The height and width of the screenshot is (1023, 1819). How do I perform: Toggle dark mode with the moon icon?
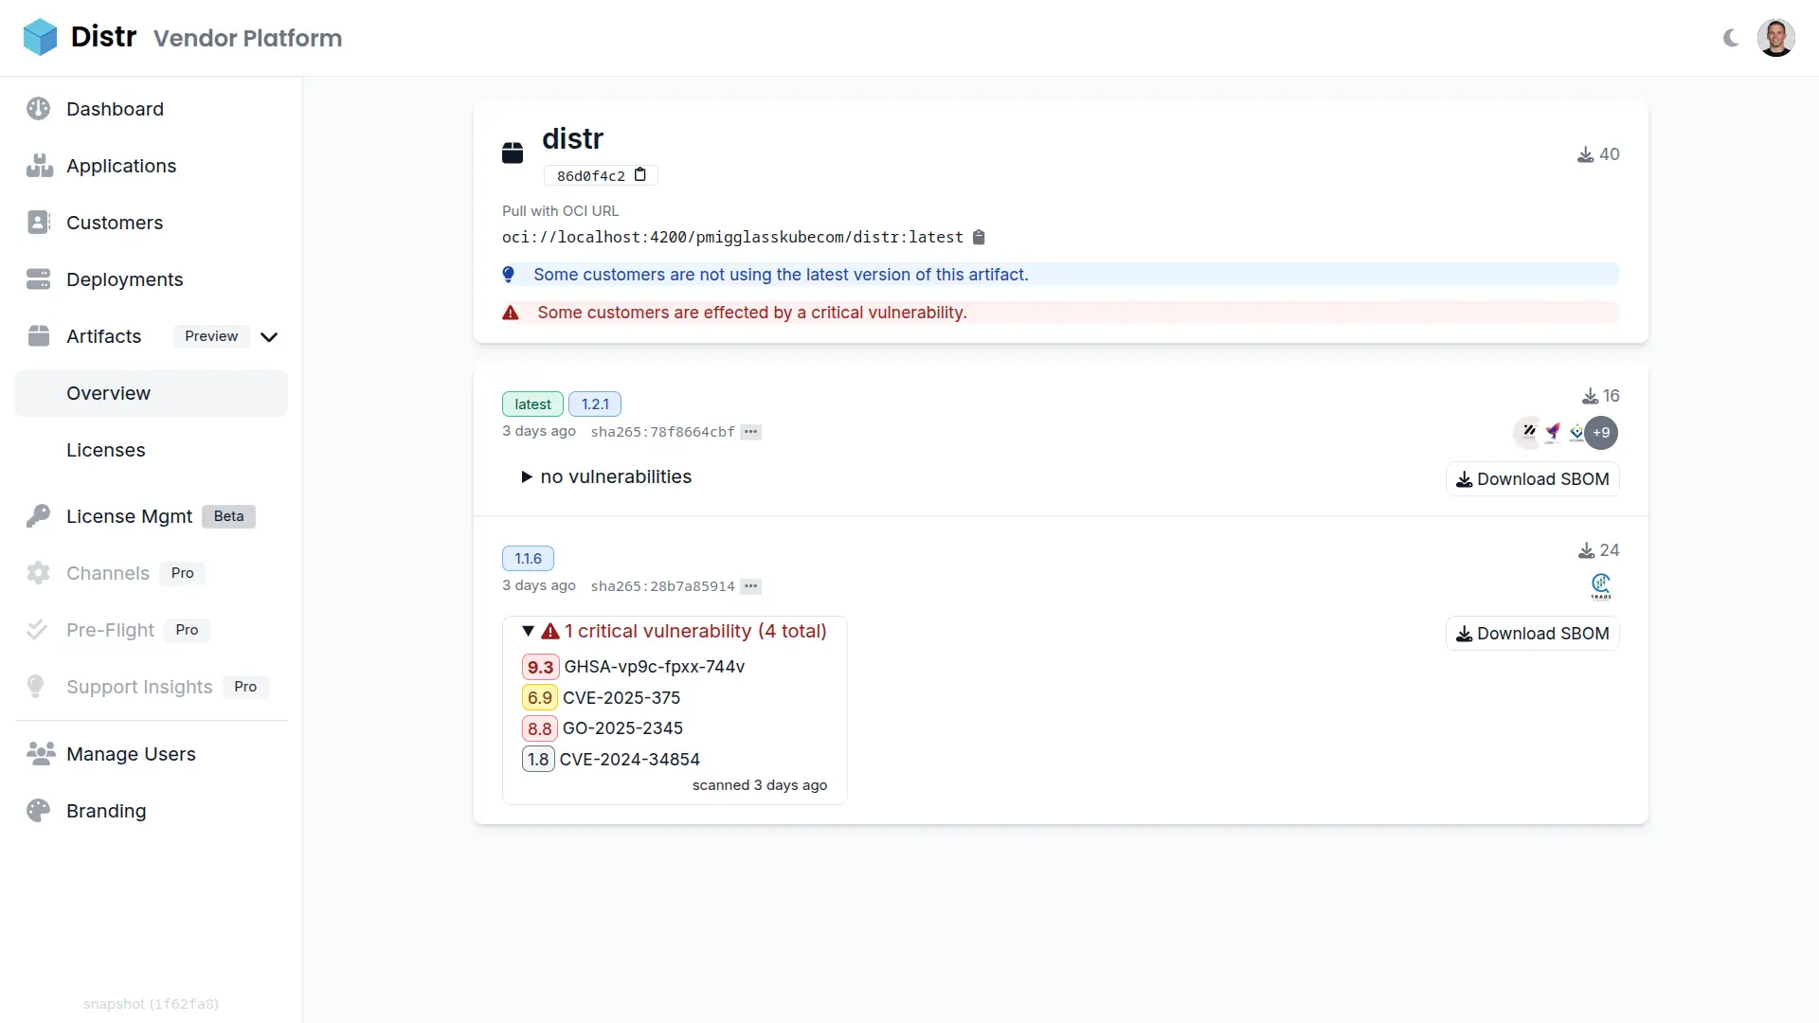[1731, 38]
